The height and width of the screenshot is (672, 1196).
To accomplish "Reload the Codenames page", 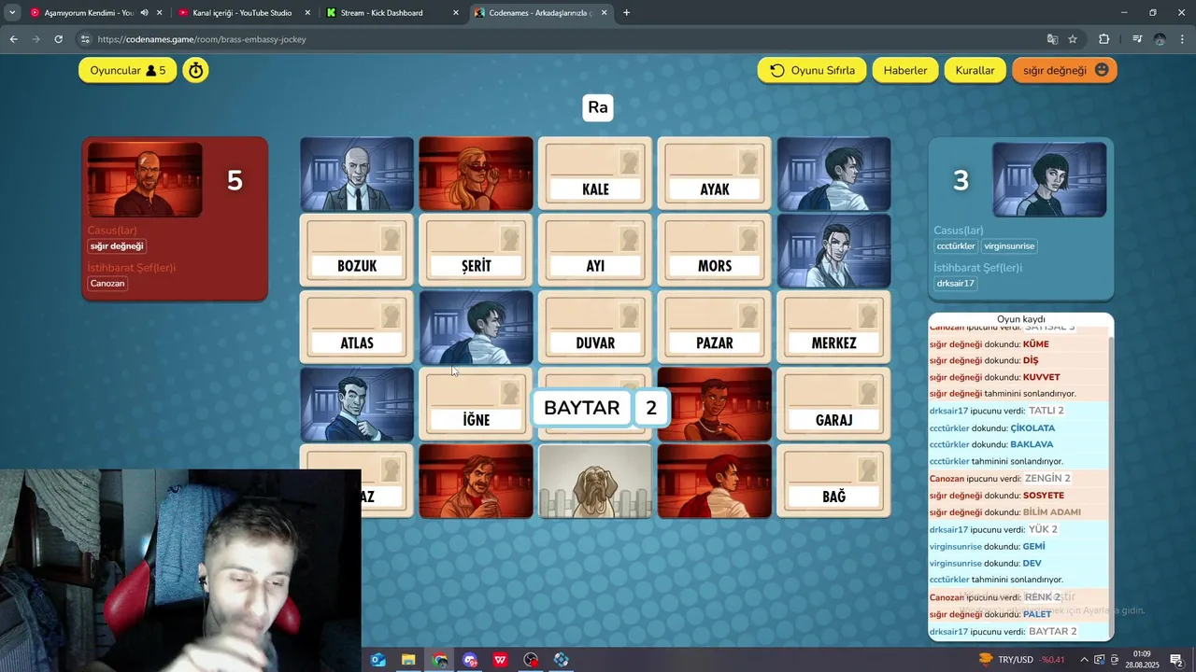I will click(x=59, y=39).
